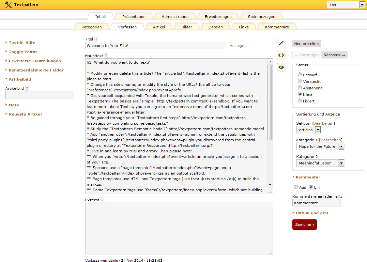Open the Präsentation tab
The width and height of the screenshot is (367, 262).
(x=134, y=17)
